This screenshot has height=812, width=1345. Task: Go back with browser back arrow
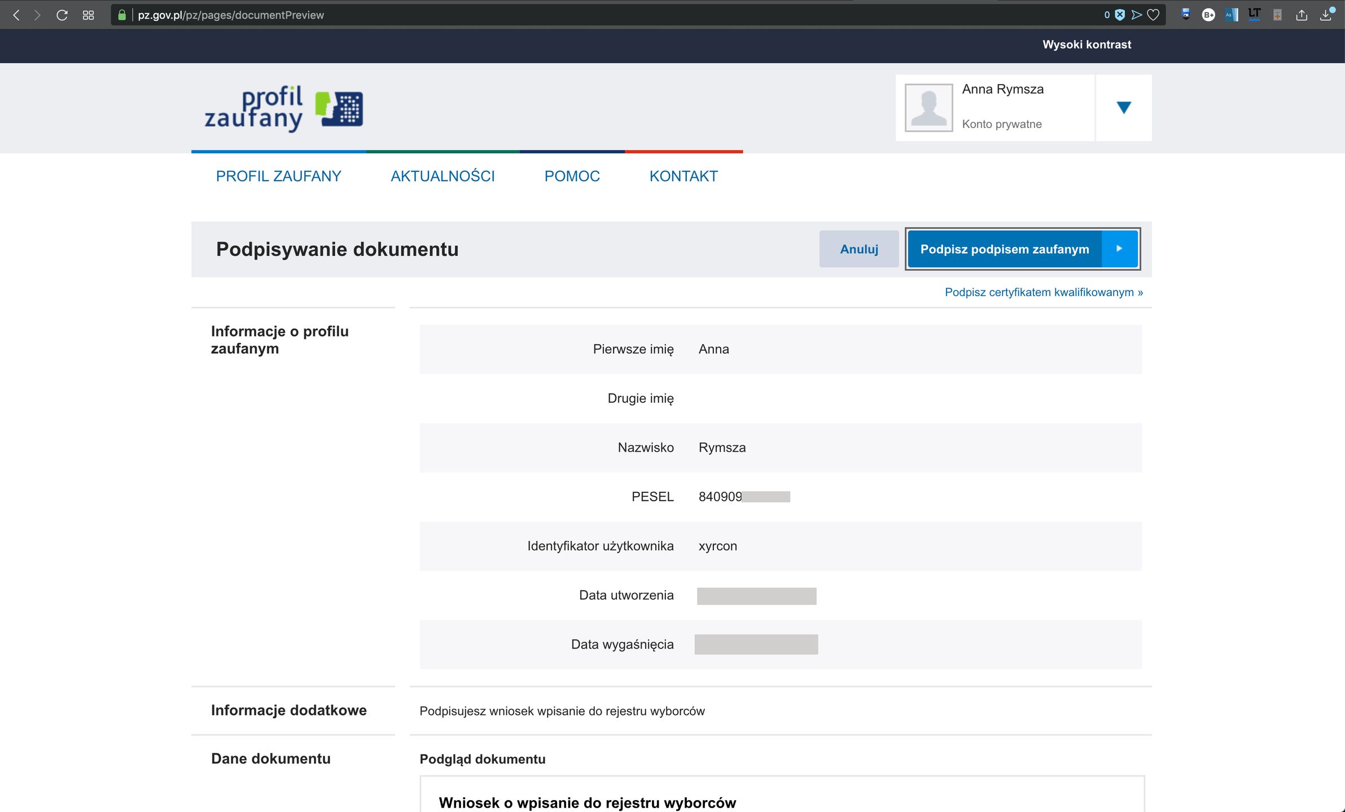click(16, 15)
